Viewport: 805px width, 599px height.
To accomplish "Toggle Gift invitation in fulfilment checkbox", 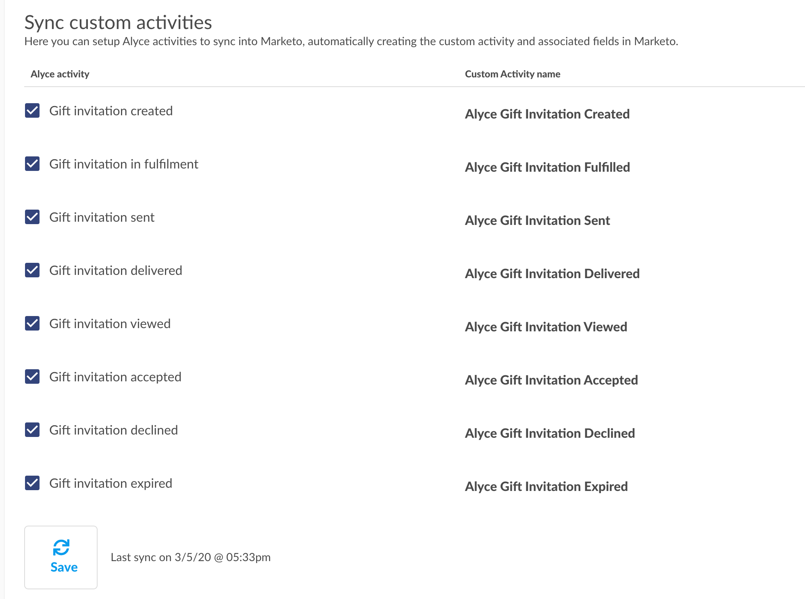I will (x=32, y=164).
